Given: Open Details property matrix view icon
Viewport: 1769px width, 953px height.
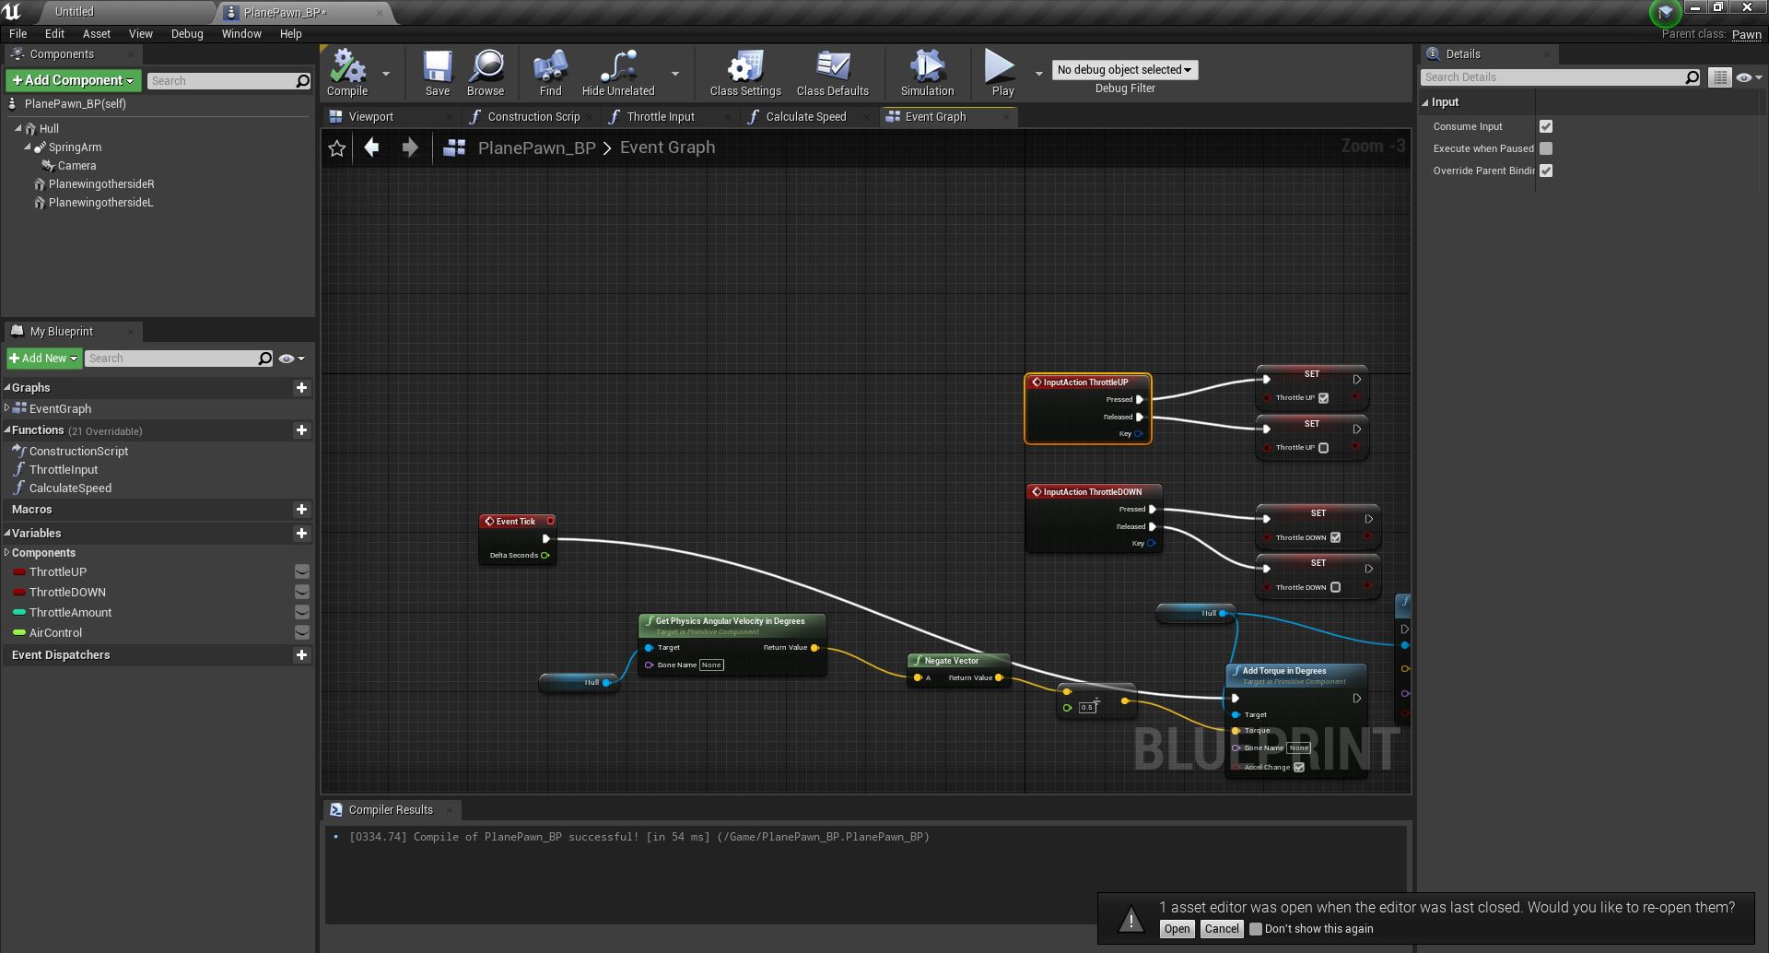Looking at the screenshot, I should point(1719,77).
